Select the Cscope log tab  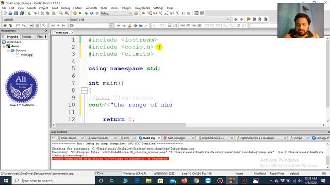click(298, 138)
